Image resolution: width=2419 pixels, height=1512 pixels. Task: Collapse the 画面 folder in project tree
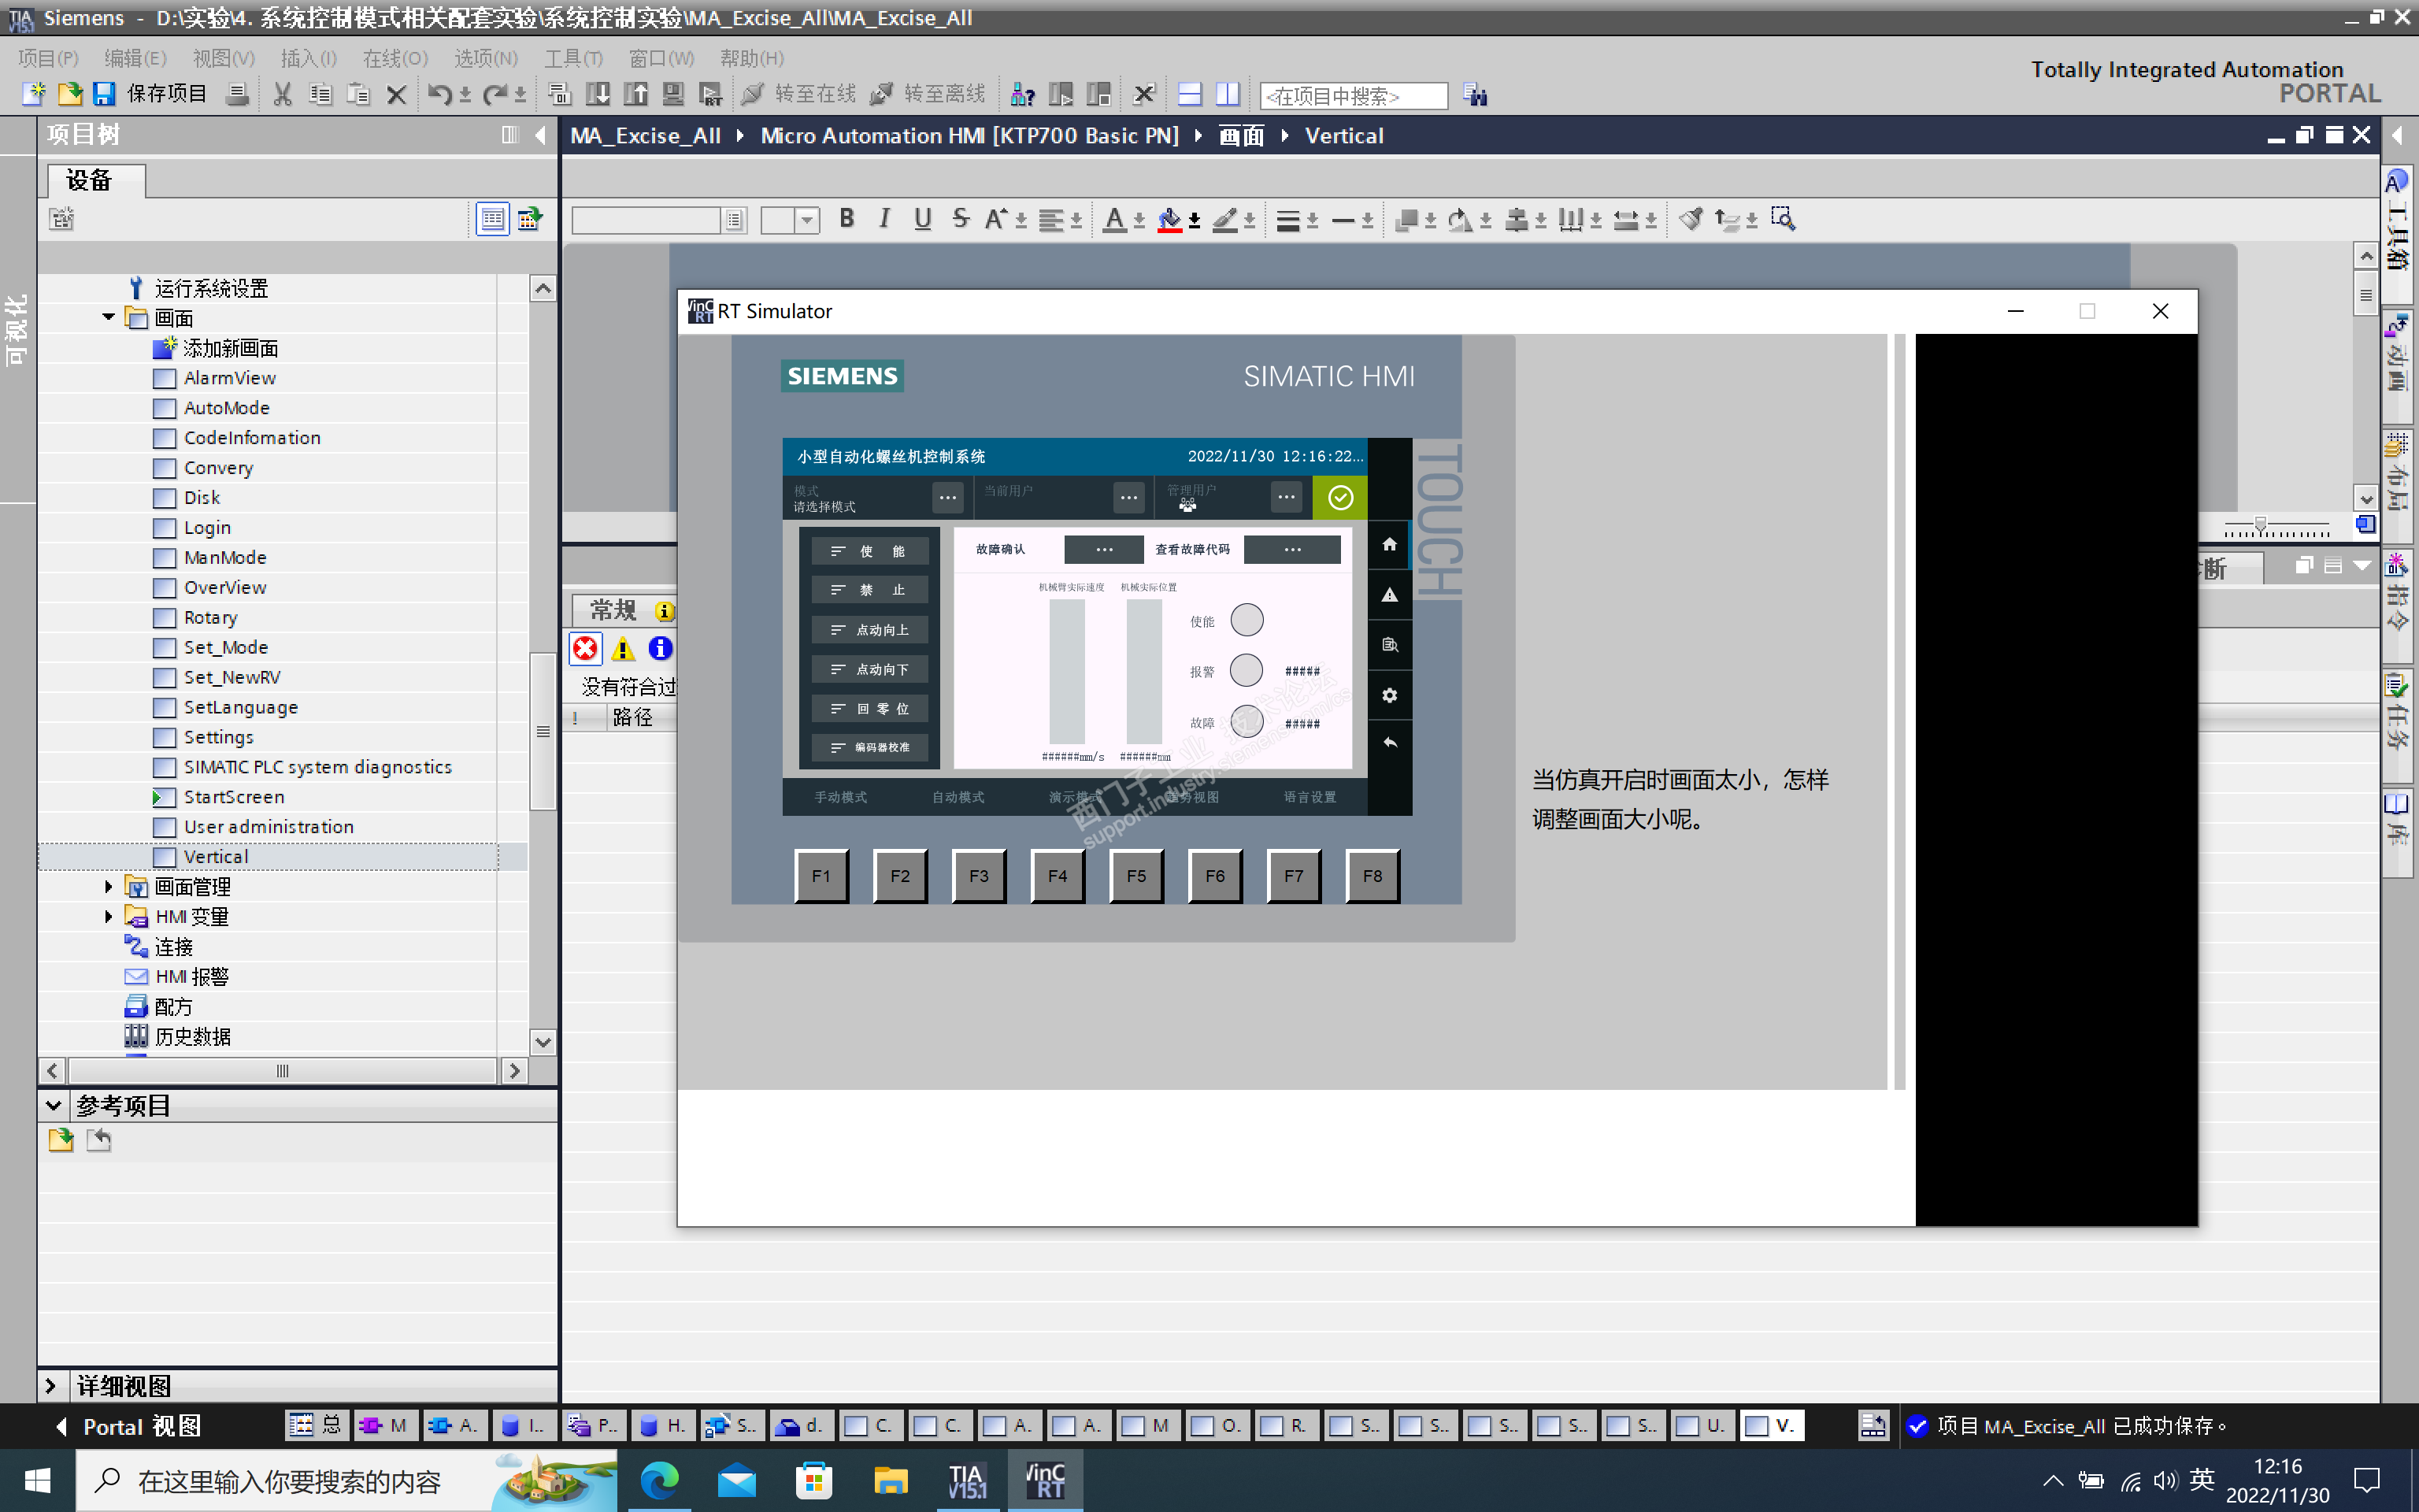pyautogui.click(x=108, y=318)
